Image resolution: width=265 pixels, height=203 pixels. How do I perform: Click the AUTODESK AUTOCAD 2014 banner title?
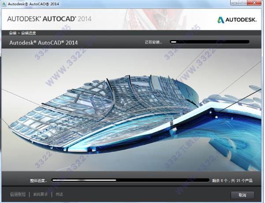click(x=49, y=19)
